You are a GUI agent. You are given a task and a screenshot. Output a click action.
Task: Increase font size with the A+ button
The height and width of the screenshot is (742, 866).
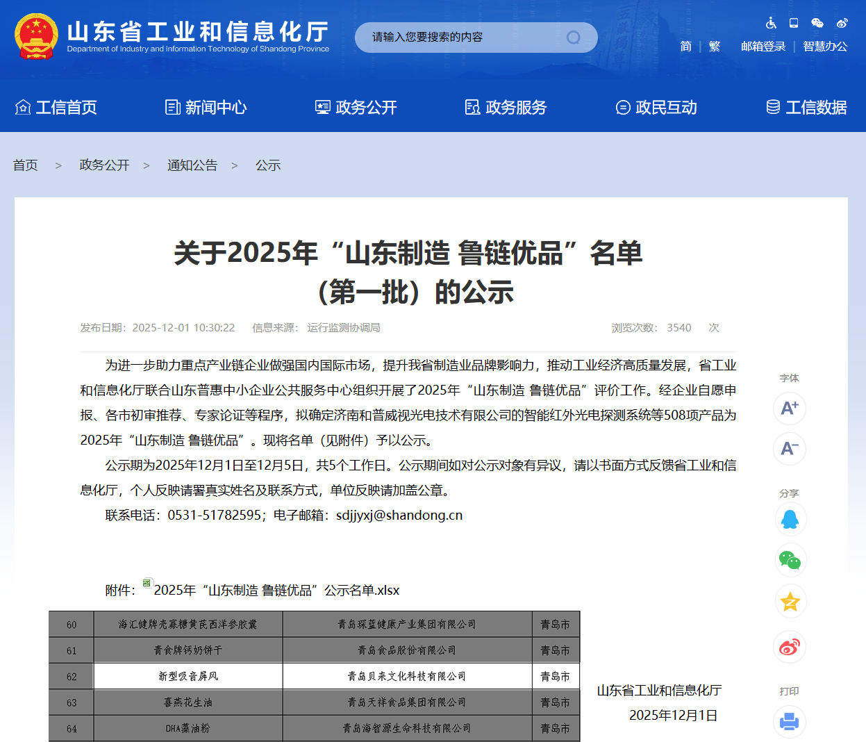tap(789, 409)
